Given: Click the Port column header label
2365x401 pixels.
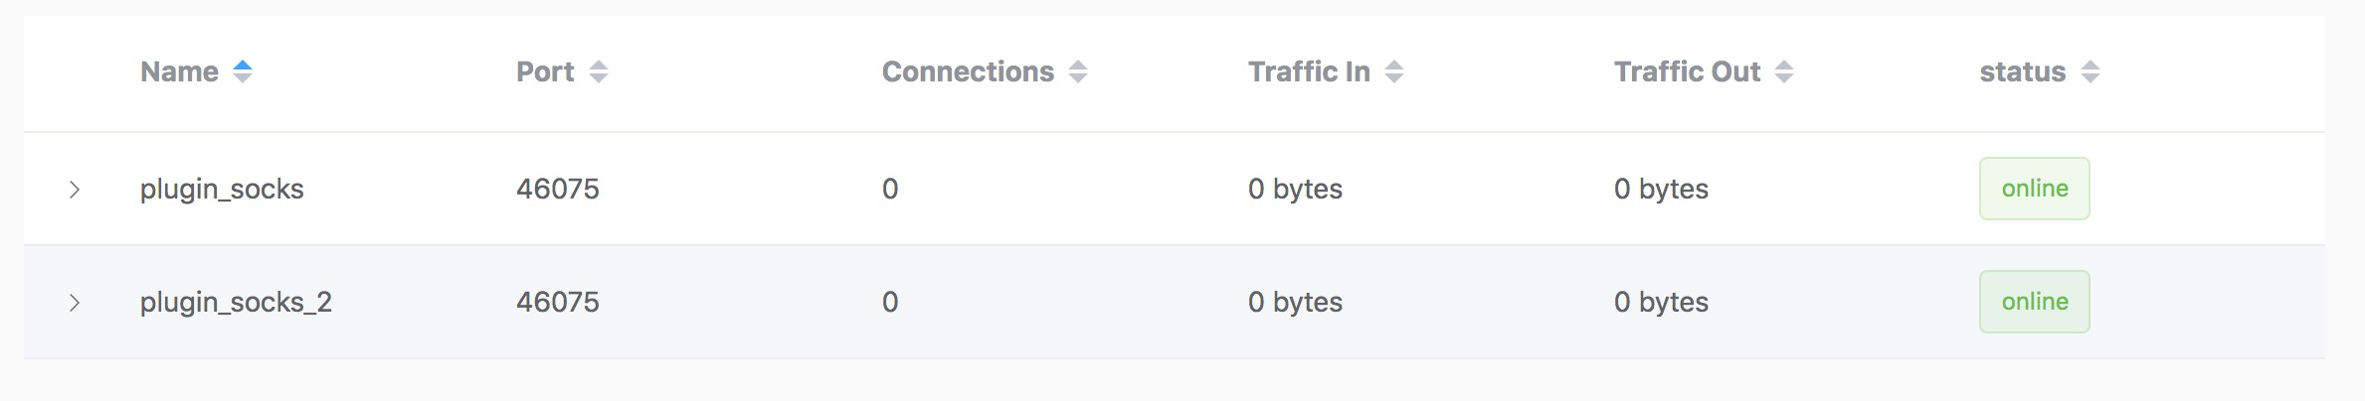Looking at the screenshot, I should click(x=545, y=71).
